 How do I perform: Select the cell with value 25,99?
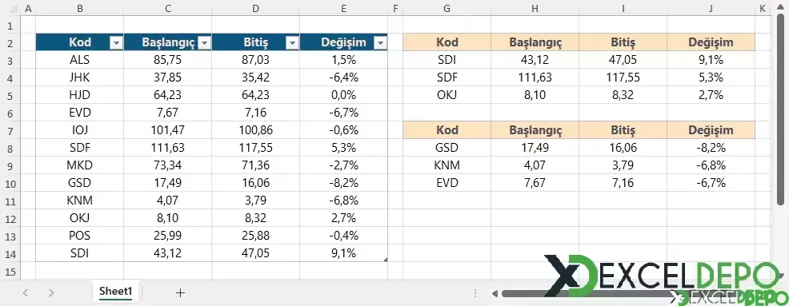point(167,236)
